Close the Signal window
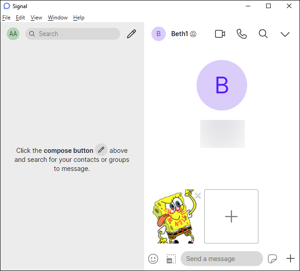The image size is (300, 271). (x=289, y=6)
